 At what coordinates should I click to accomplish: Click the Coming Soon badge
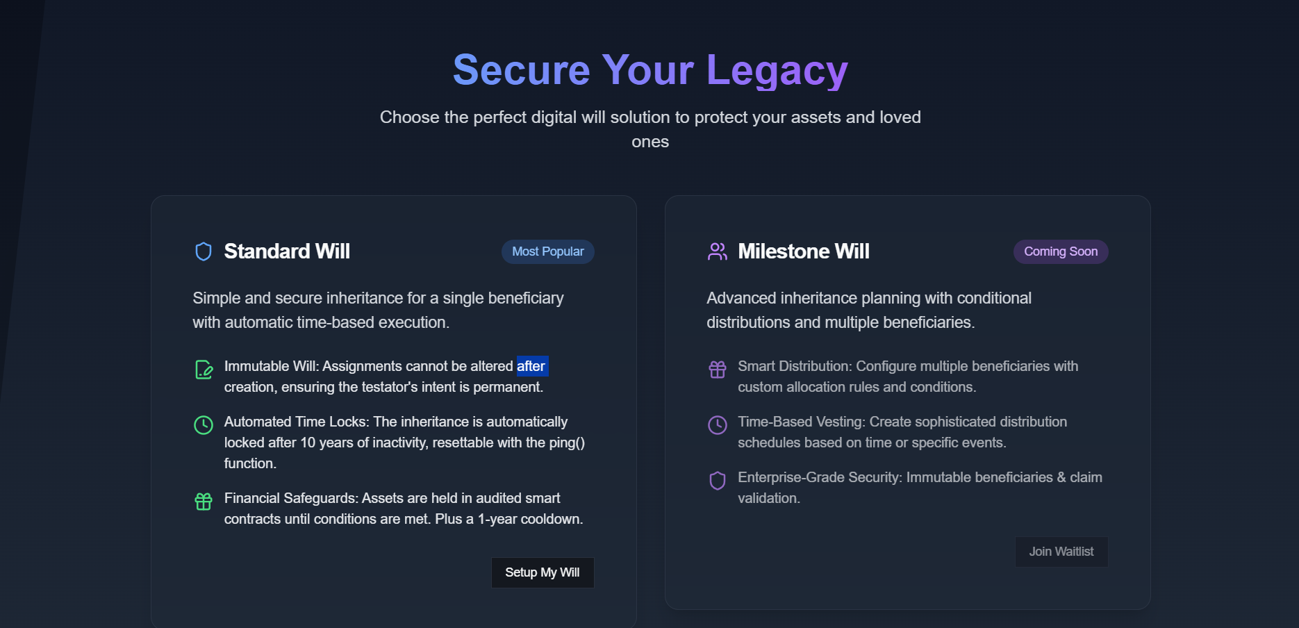click(x=1061, y=251)
